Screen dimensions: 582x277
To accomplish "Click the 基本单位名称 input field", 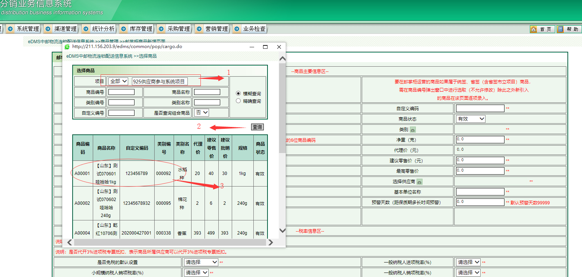I will point(480,192).
